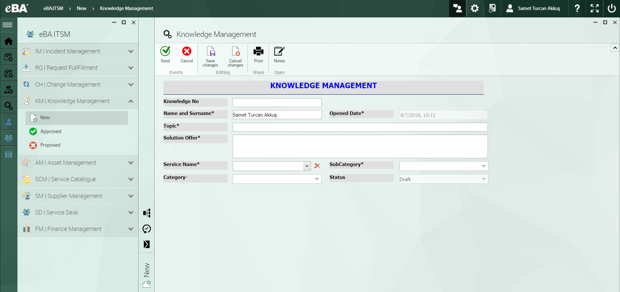Viewport: 620px width, 292px height.
Task: Click the Solution Offer text area
Action: click(360, 146)
